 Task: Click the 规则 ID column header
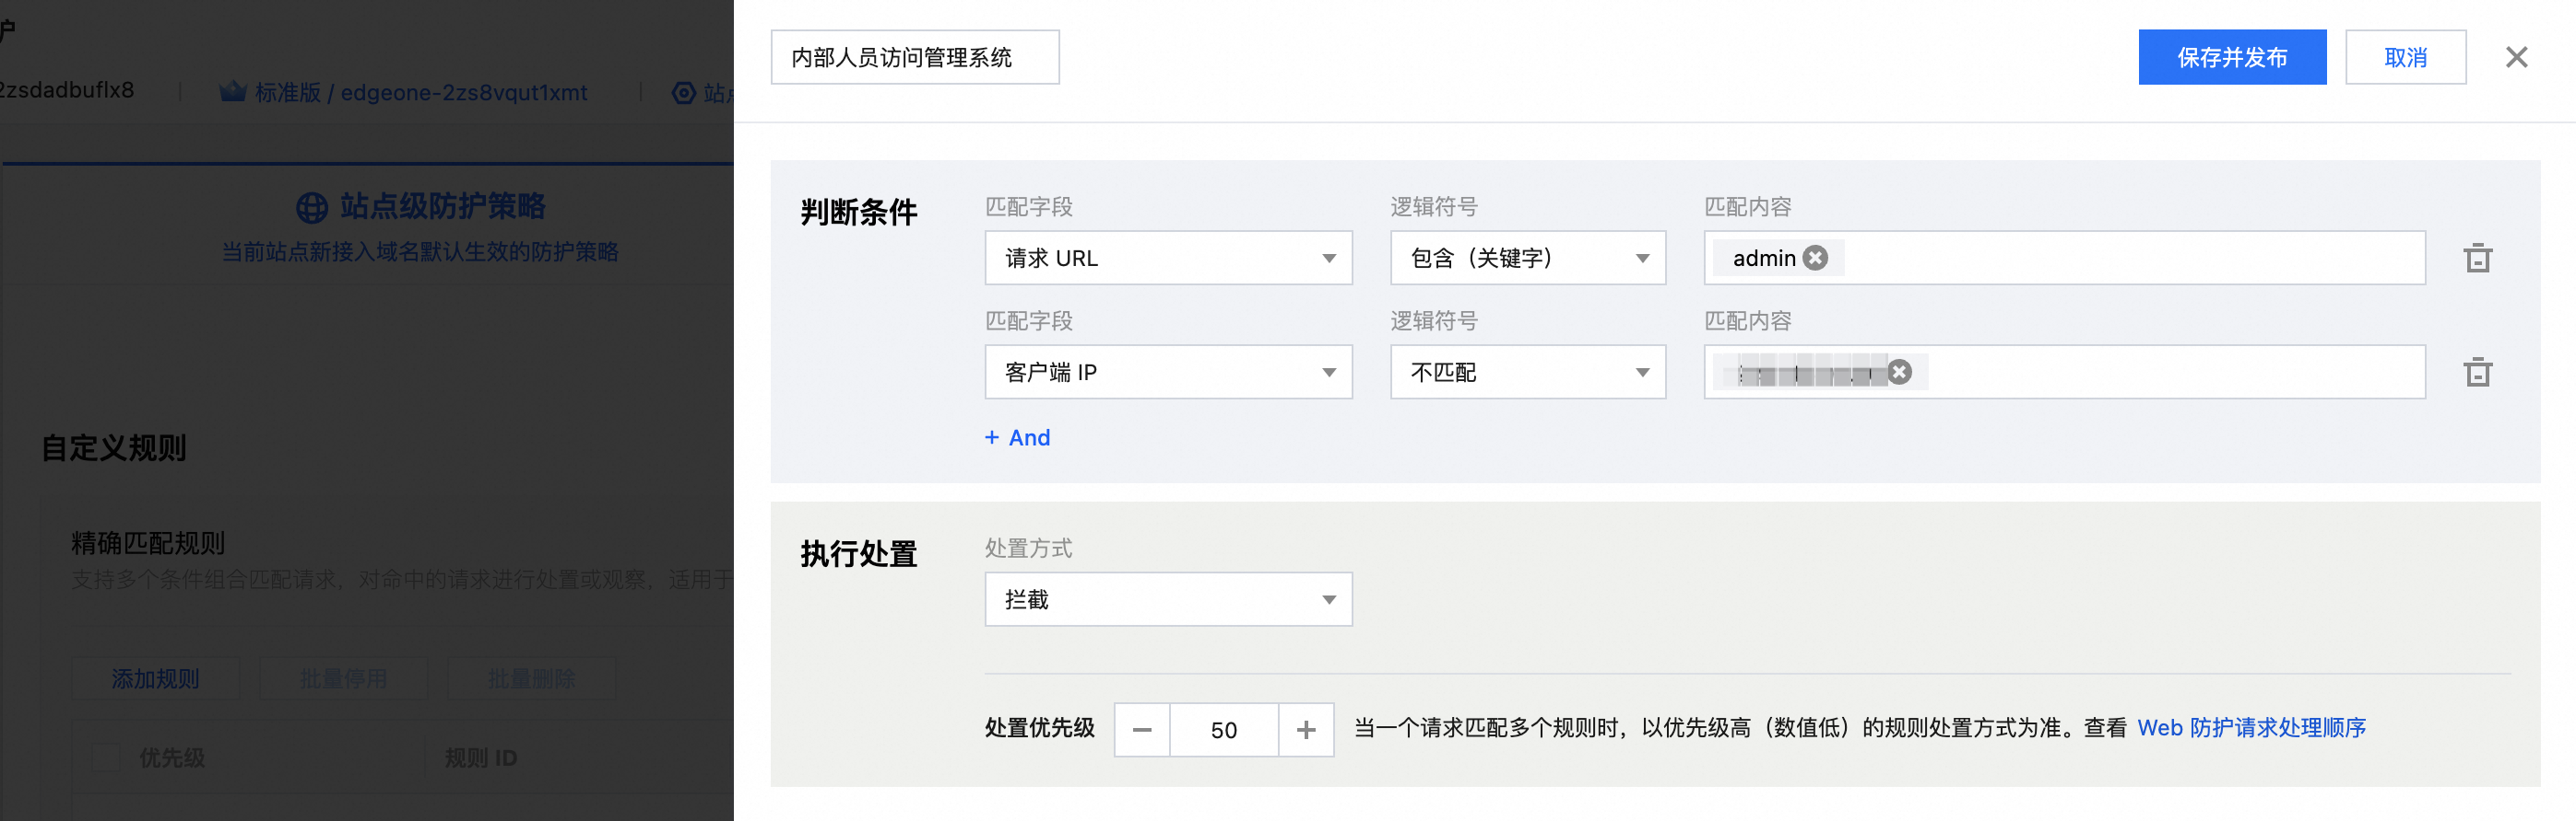pos(481,757)
